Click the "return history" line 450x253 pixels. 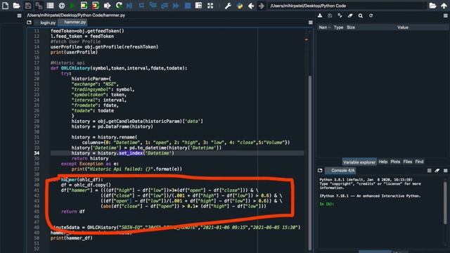(90, 158)
